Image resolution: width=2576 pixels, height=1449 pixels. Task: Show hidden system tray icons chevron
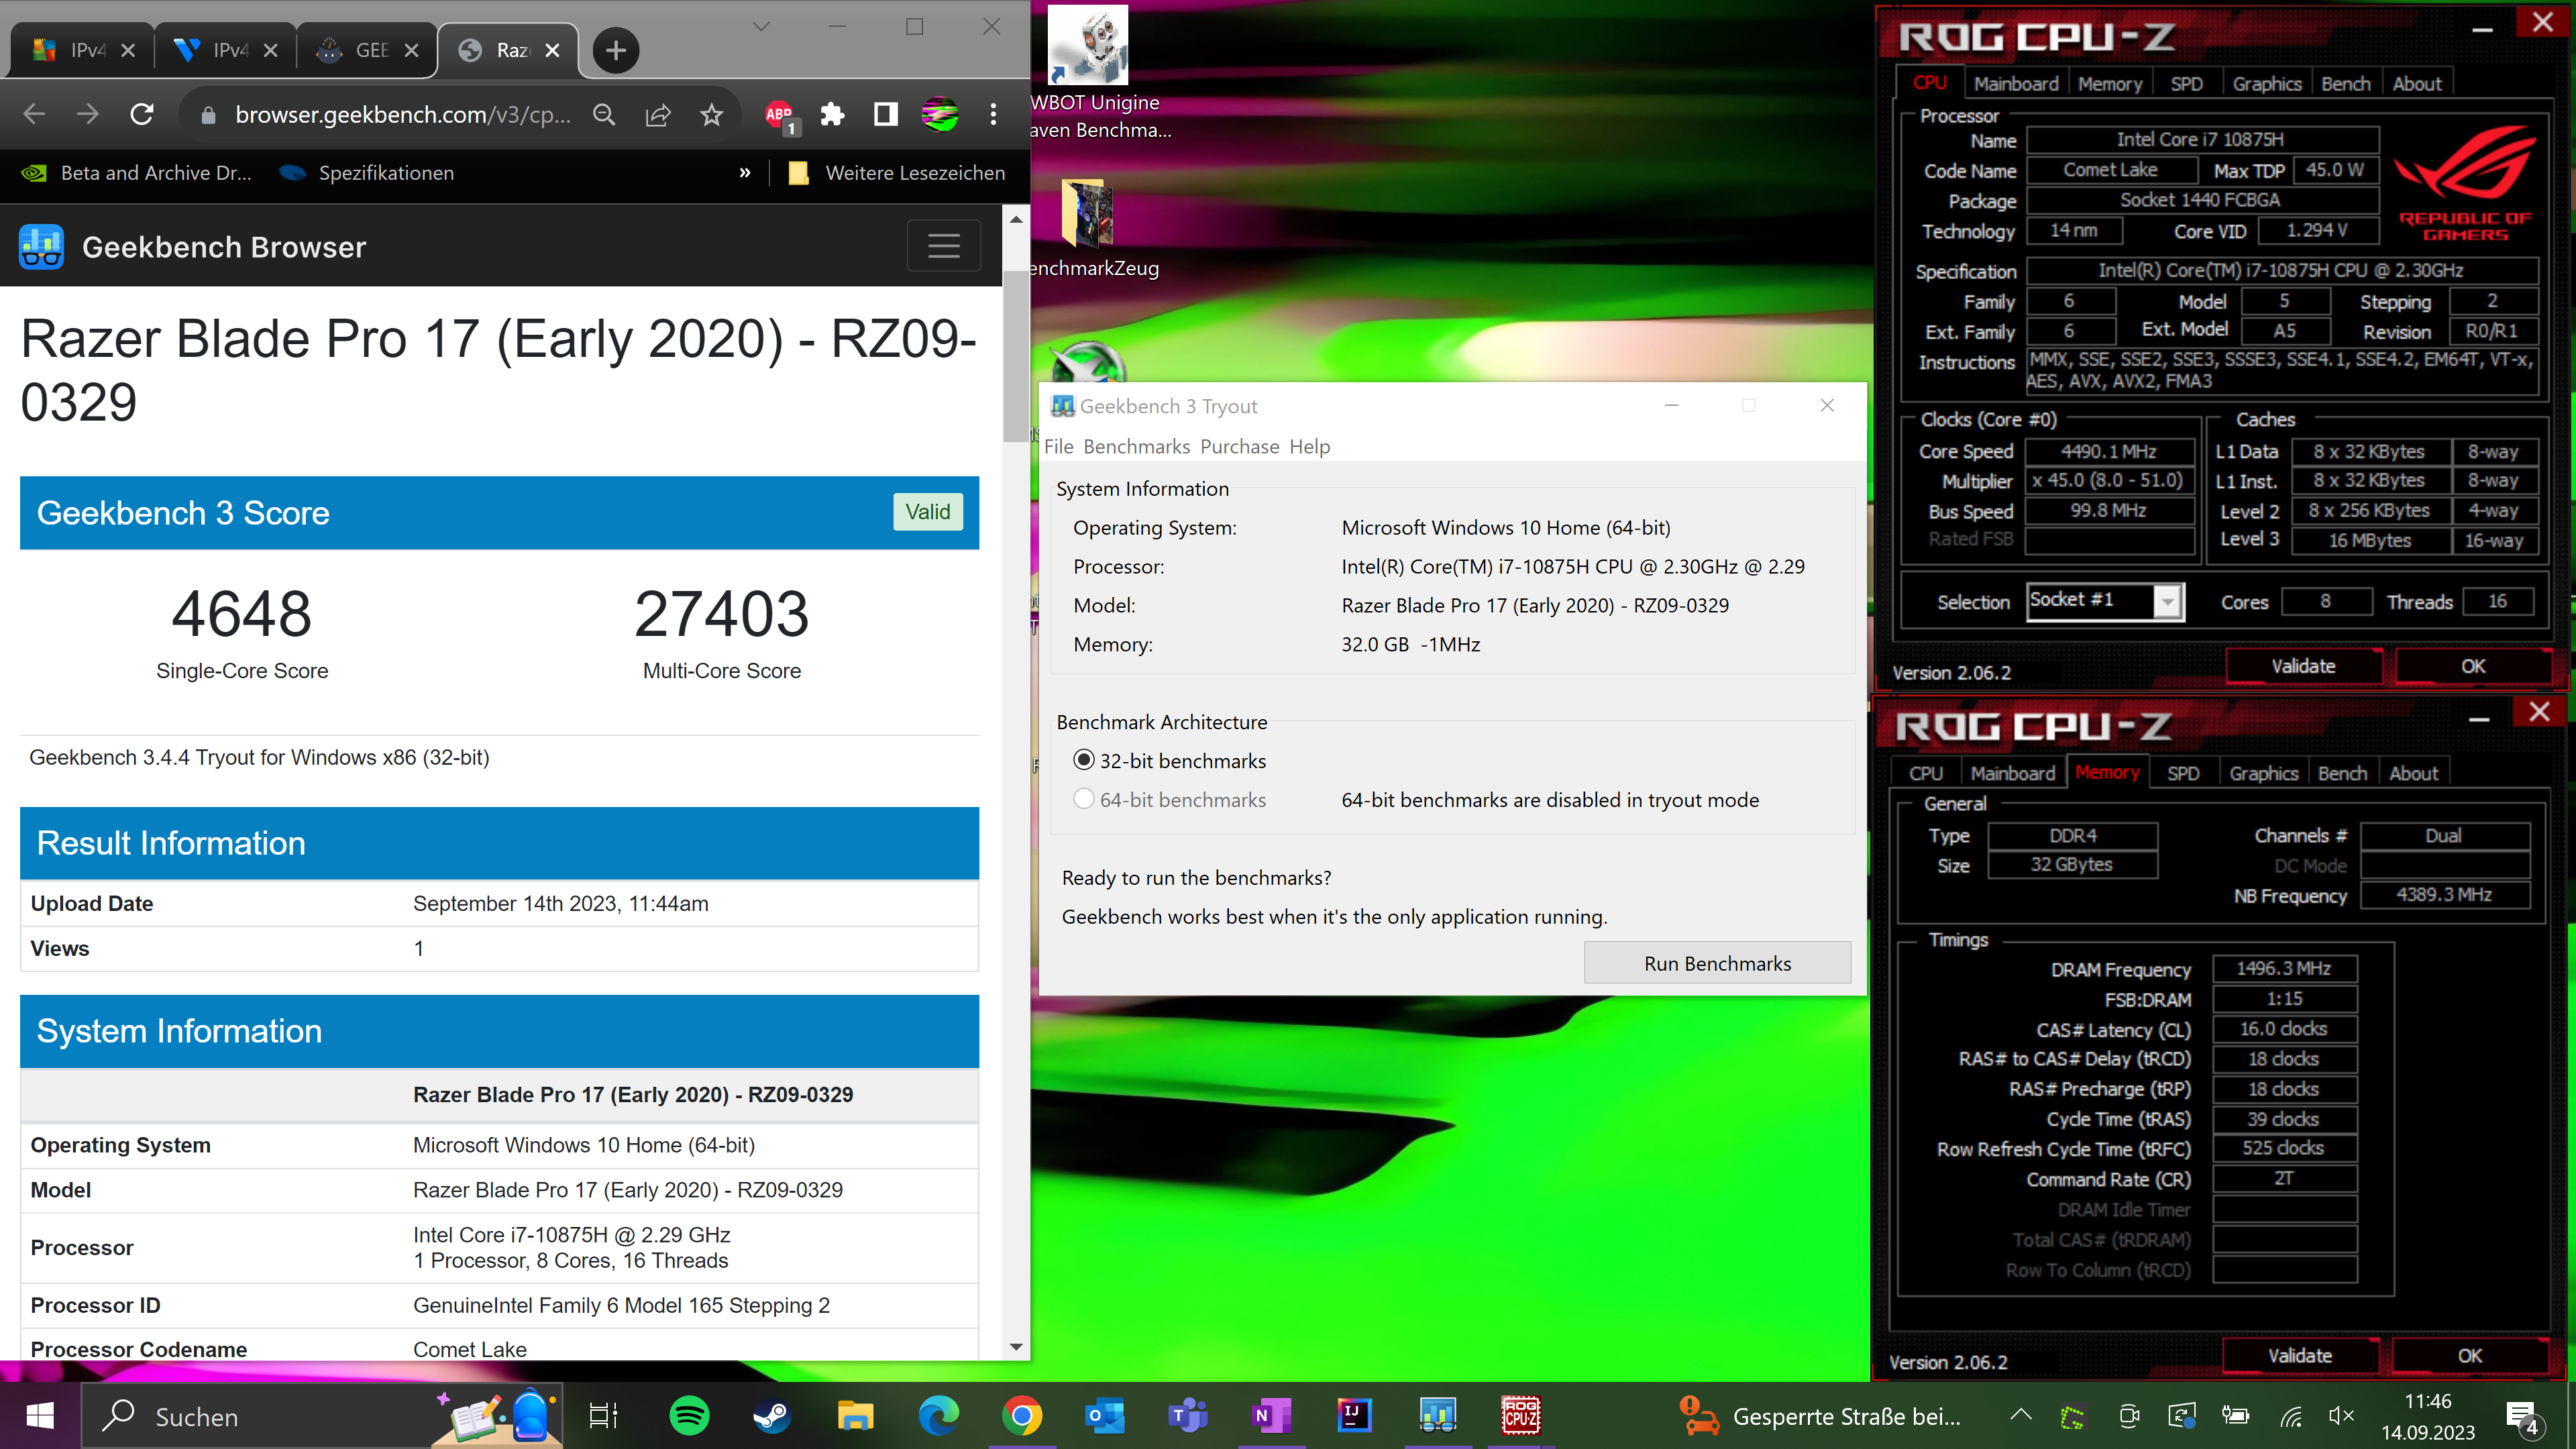tap(2021, 1415)
